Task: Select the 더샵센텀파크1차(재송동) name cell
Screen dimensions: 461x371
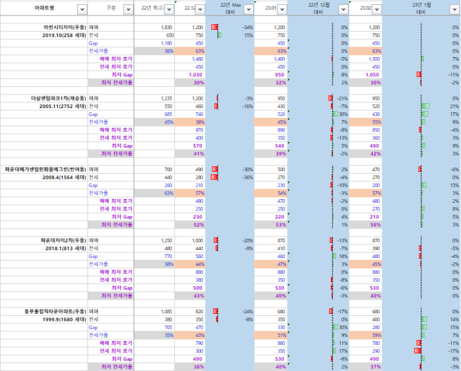Action: [x=44, y=99]
